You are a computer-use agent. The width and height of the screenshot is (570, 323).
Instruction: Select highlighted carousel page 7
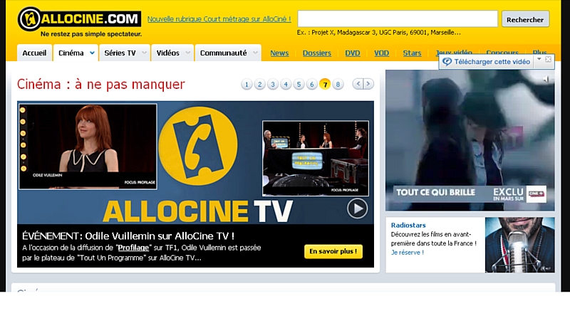point(325,85)
